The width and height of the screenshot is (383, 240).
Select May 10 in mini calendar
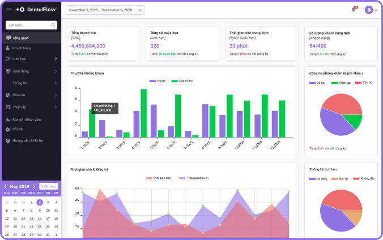tap(48, 211)
